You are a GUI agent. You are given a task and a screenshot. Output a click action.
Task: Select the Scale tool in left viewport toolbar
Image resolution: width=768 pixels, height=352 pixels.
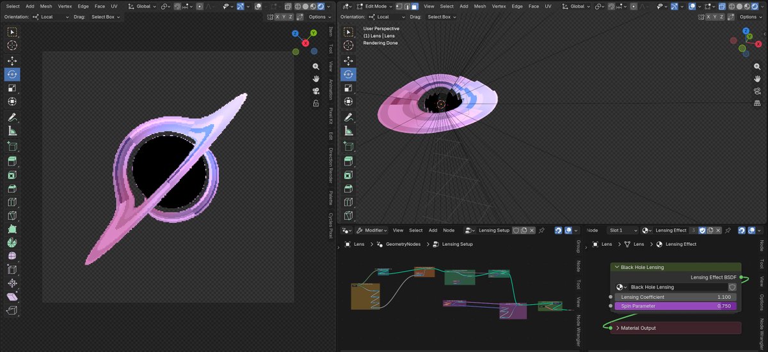point(12,88)
